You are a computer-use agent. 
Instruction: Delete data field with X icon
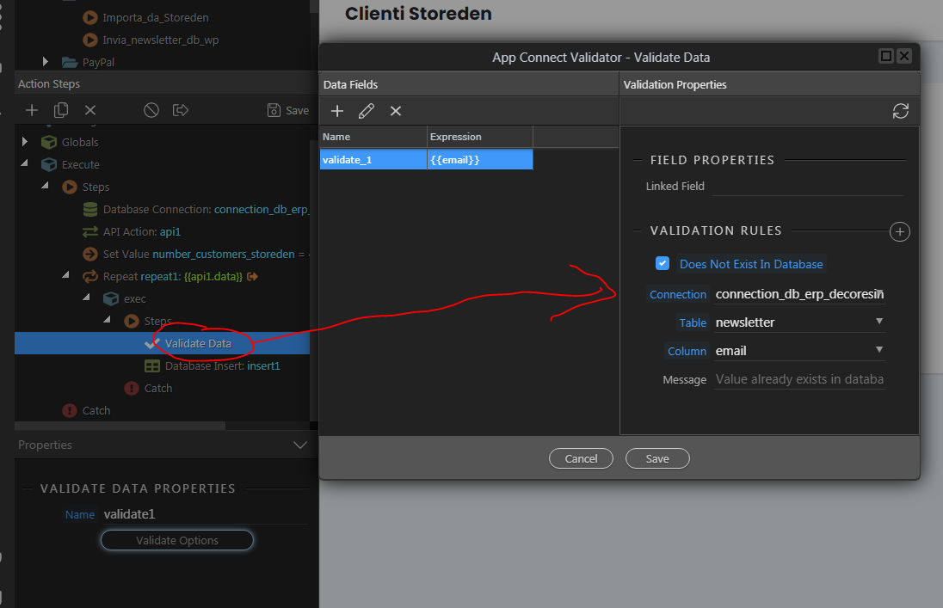click(396, 111)
